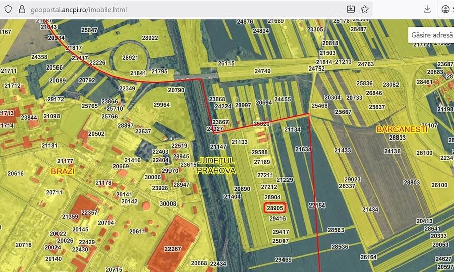
Task: Select parcel 24749 along the highway strip
Action: pyautogui.click(x=262, y=71)
